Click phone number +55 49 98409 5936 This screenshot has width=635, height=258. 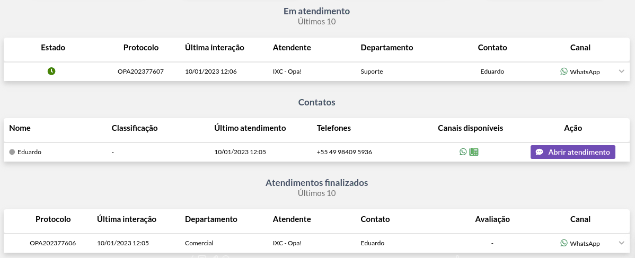click(344, 152)
